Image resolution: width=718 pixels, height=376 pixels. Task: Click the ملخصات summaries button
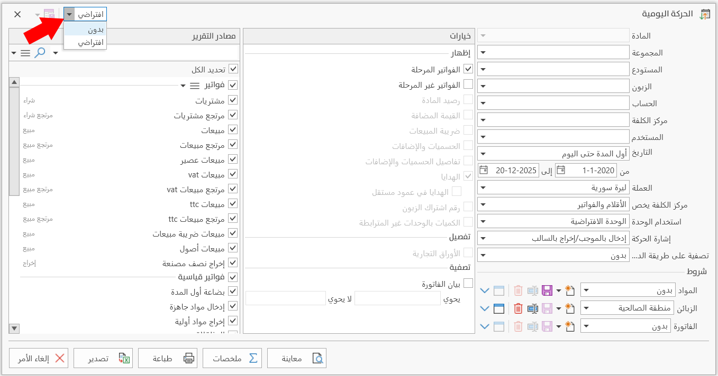pyautogui.click(x=232, y=358)
